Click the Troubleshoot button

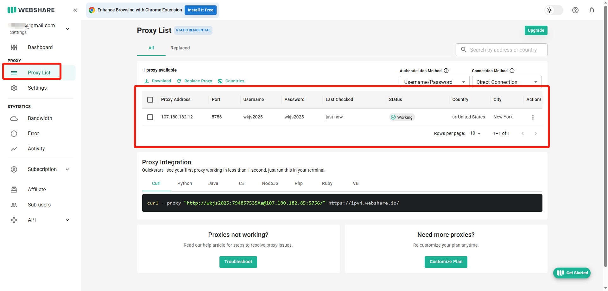(x=238, y=262)
